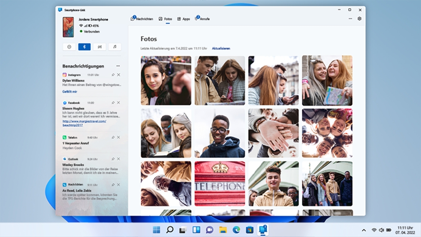421x237 pixels.
Task: Open the music audio player button
Action: (x=115, y=47)
